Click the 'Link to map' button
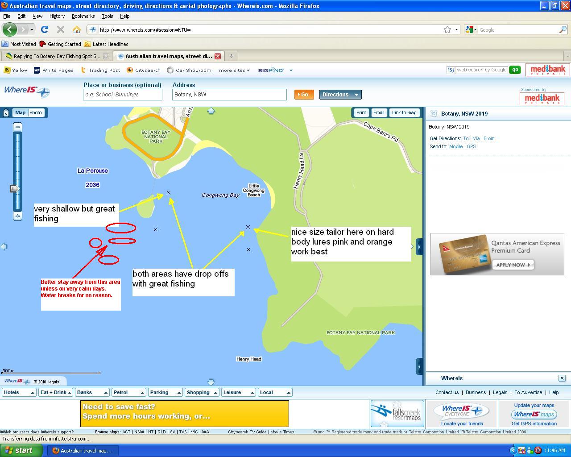Viewport: 571px width, 457px height. (x=404, y=112)
